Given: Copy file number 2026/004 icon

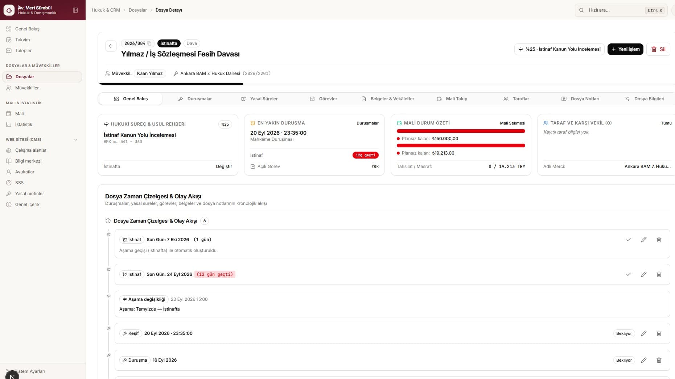Looking at the screenshot, I should [x=149, y=43].
